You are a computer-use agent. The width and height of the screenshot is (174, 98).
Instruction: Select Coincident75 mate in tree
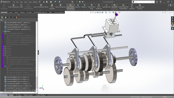[x=16, y=25]
